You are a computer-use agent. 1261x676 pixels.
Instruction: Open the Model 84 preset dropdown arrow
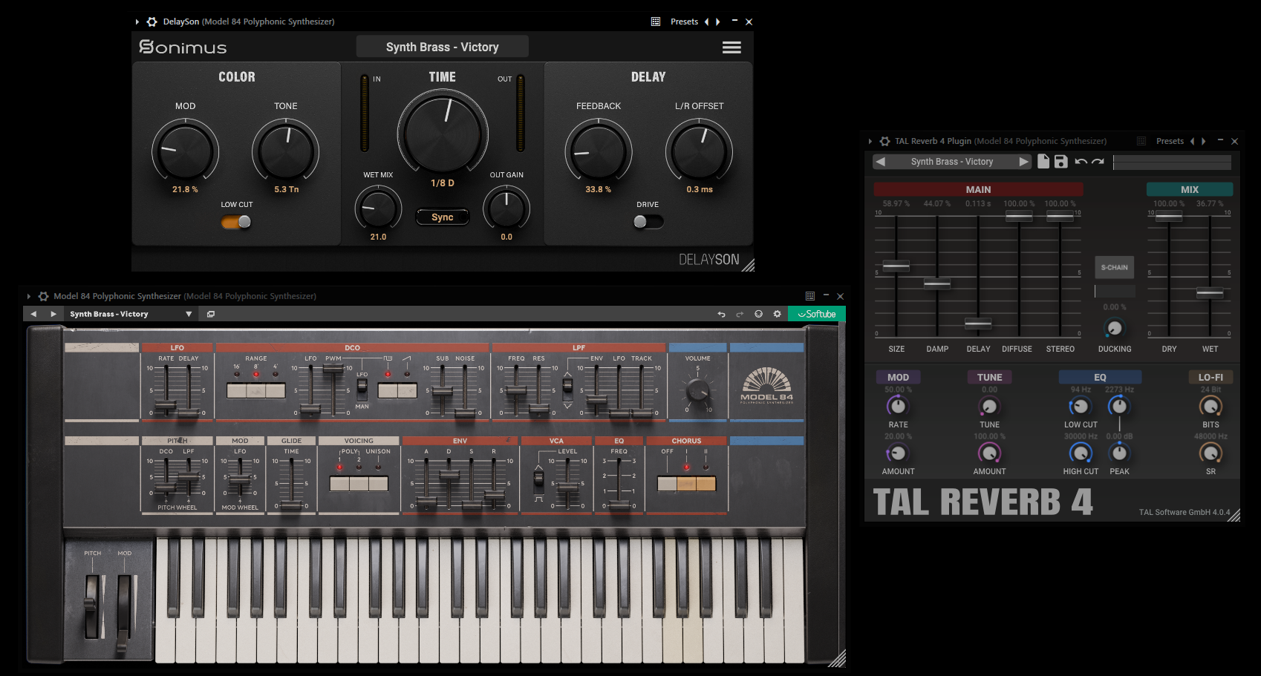coord(189,314)
